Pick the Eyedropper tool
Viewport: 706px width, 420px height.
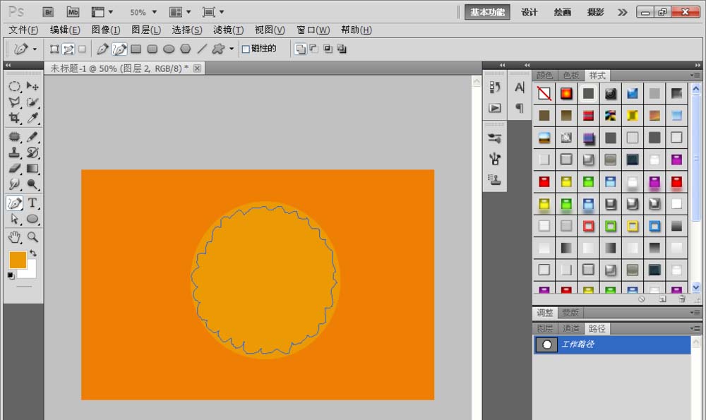(x=32, y=118)
